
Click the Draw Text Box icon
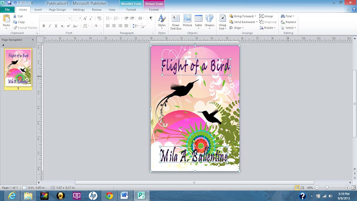pos(176,22)
